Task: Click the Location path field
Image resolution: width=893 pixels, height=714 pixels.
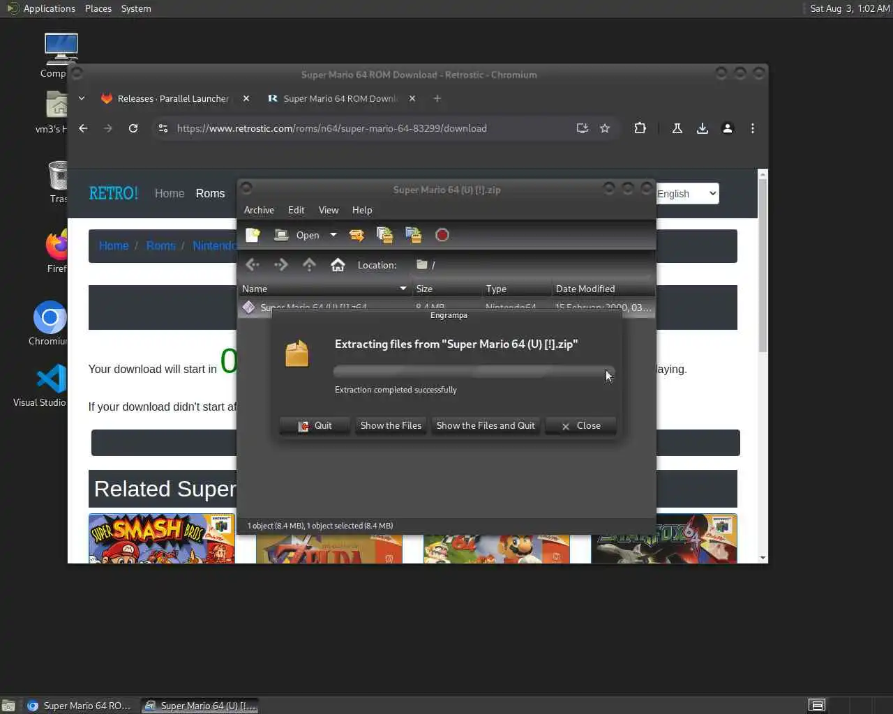Action: pos(532,265)
